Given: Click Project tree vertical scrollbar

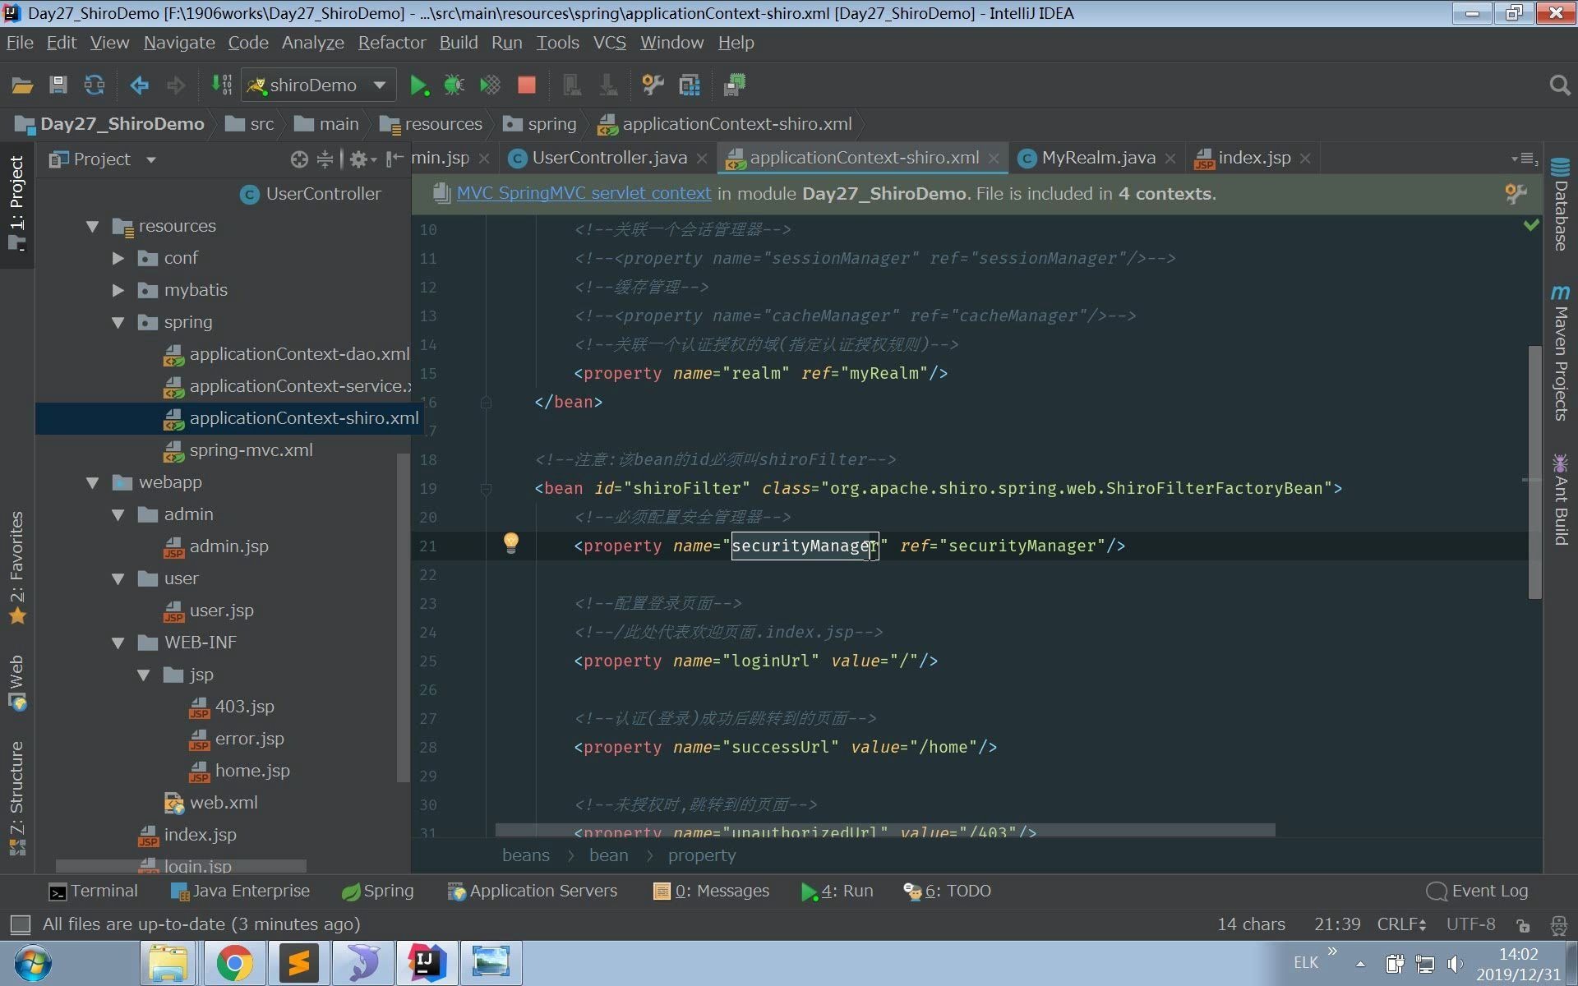Looking at the screenshot, I should [x=402, y=616].
